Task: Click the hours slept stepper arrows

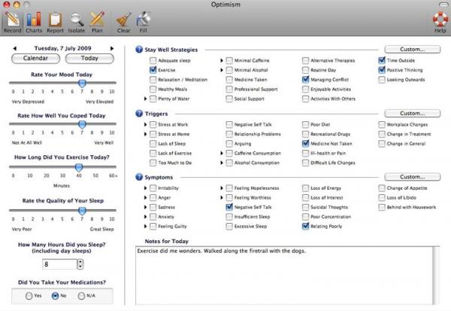Action: point(80,264)
